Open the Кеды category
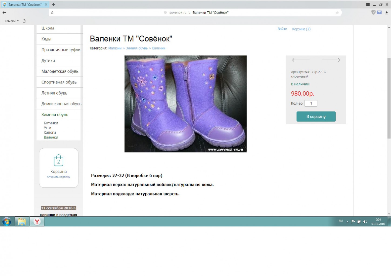Viewport: 391px width, 276px height. [46, 39]
